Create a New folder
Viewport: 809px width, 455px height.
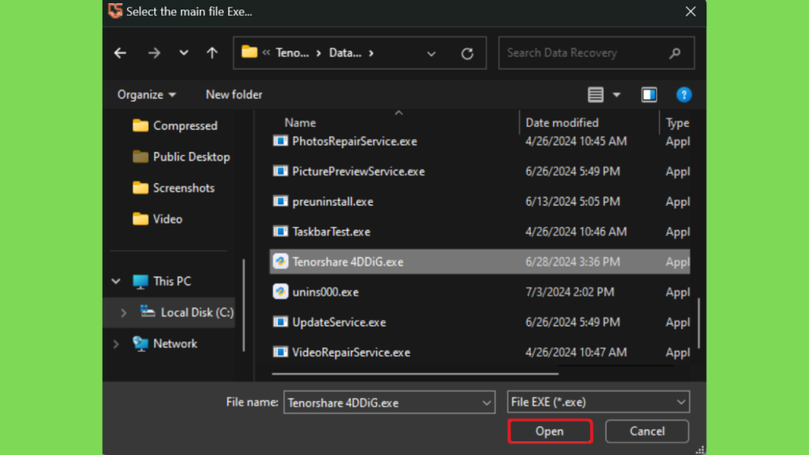(x=234, y=95)
